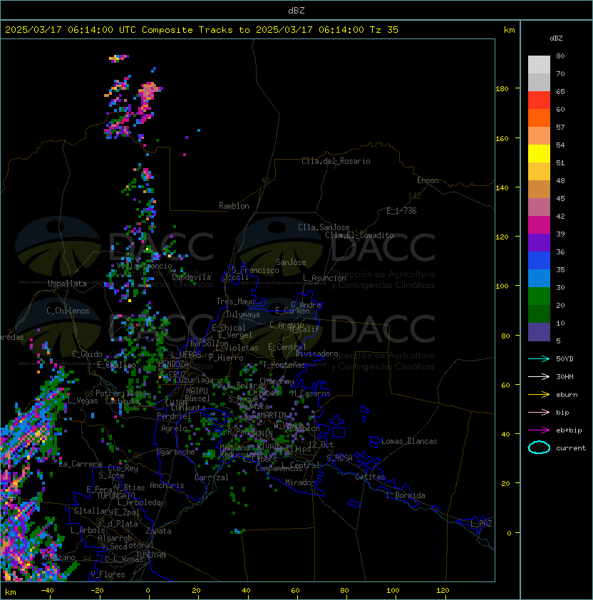The height and width of the screenshot is (600, 593).
Task: Pick the red swatch in dBZ legend
Action: tap(539, 100)
